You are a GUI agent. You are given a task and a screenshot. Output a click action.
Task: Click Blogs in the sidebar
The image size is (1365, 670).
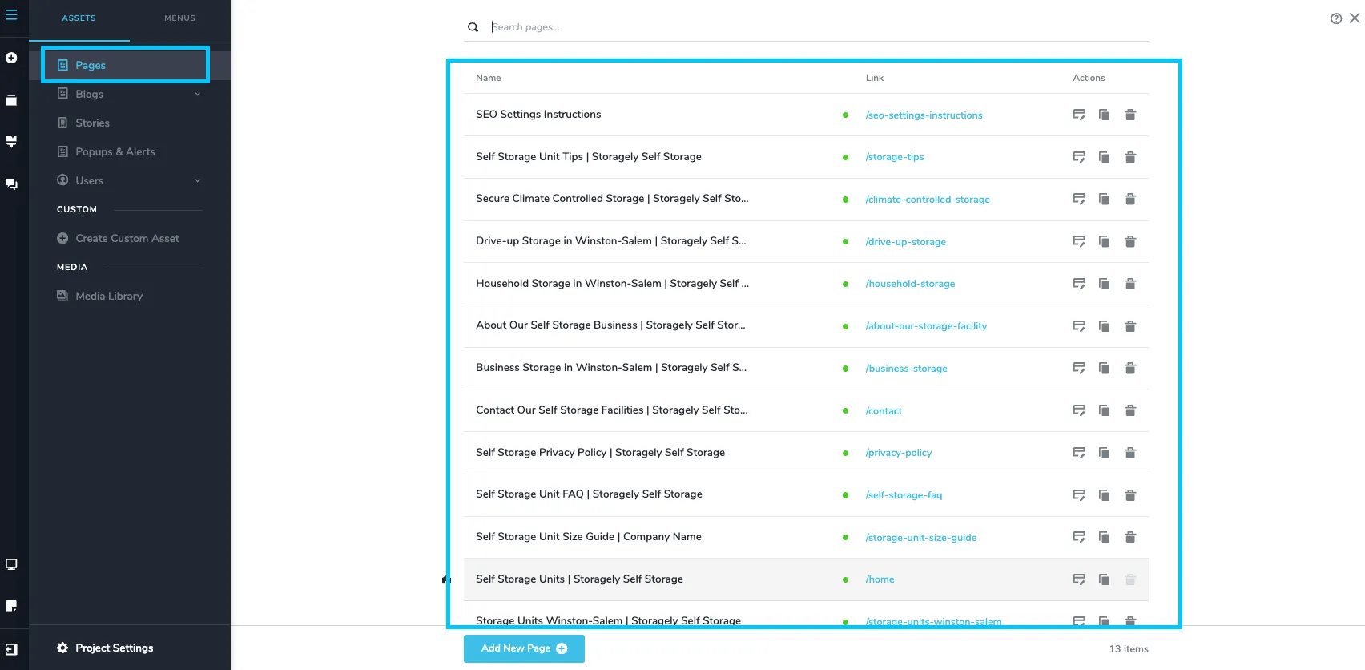[x=89, y=94]
